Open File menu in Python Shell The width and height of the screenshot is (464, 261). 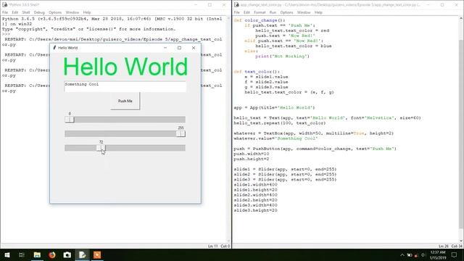coord(5,12)
